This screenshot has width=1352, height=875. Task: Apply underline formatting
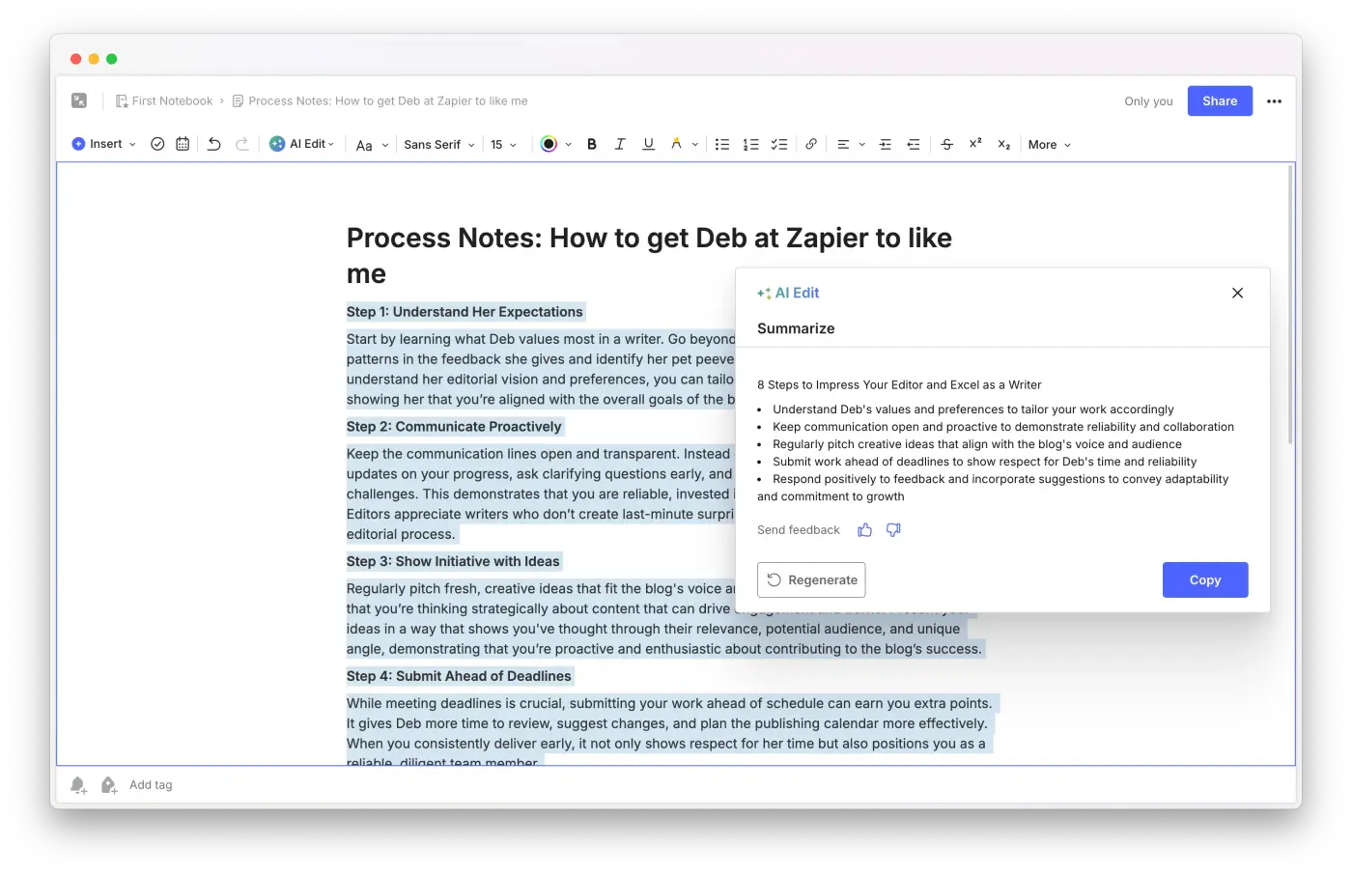point(649,144)
